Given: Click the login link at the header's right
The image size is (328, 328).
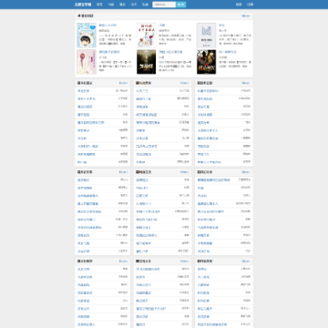Looking at the screenshot, I should [x=239, y=5].
